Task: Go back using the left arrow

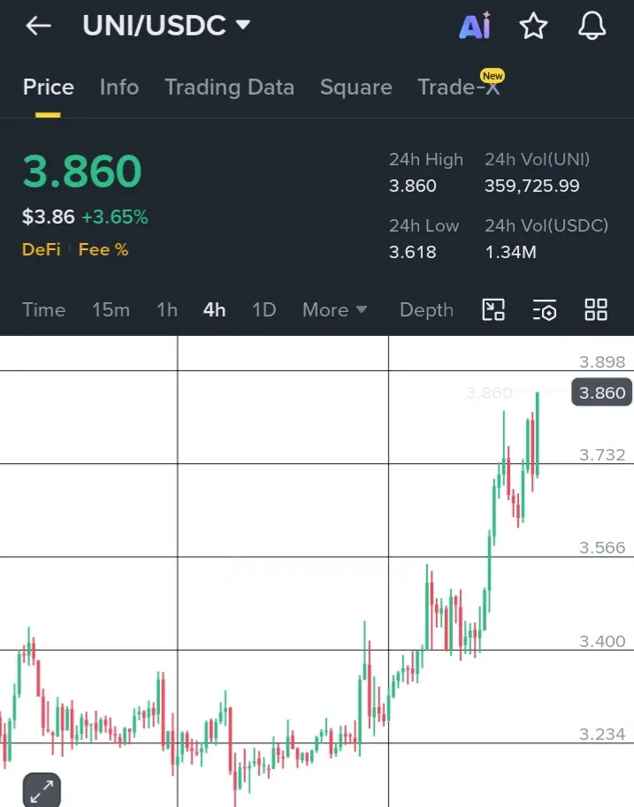Action: click(x=39, y=26)
